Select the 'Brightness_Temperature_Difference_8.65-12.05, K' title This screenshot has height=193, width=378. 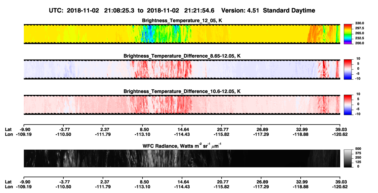(182, 56)
